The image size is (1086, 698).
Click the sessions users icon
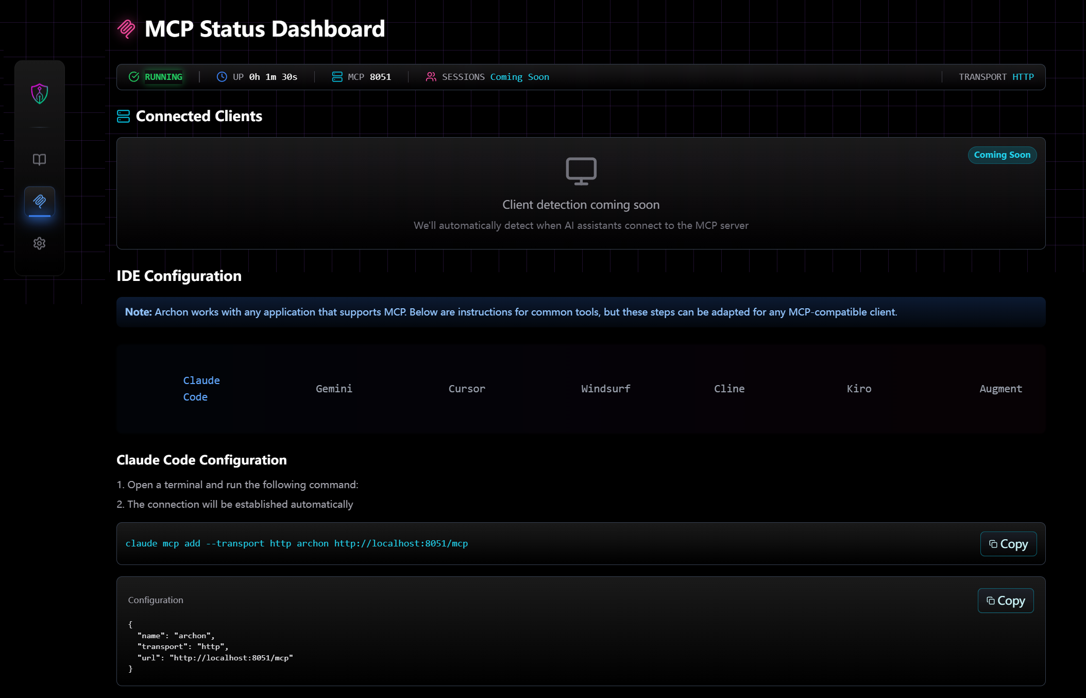[x=431, y=77]
